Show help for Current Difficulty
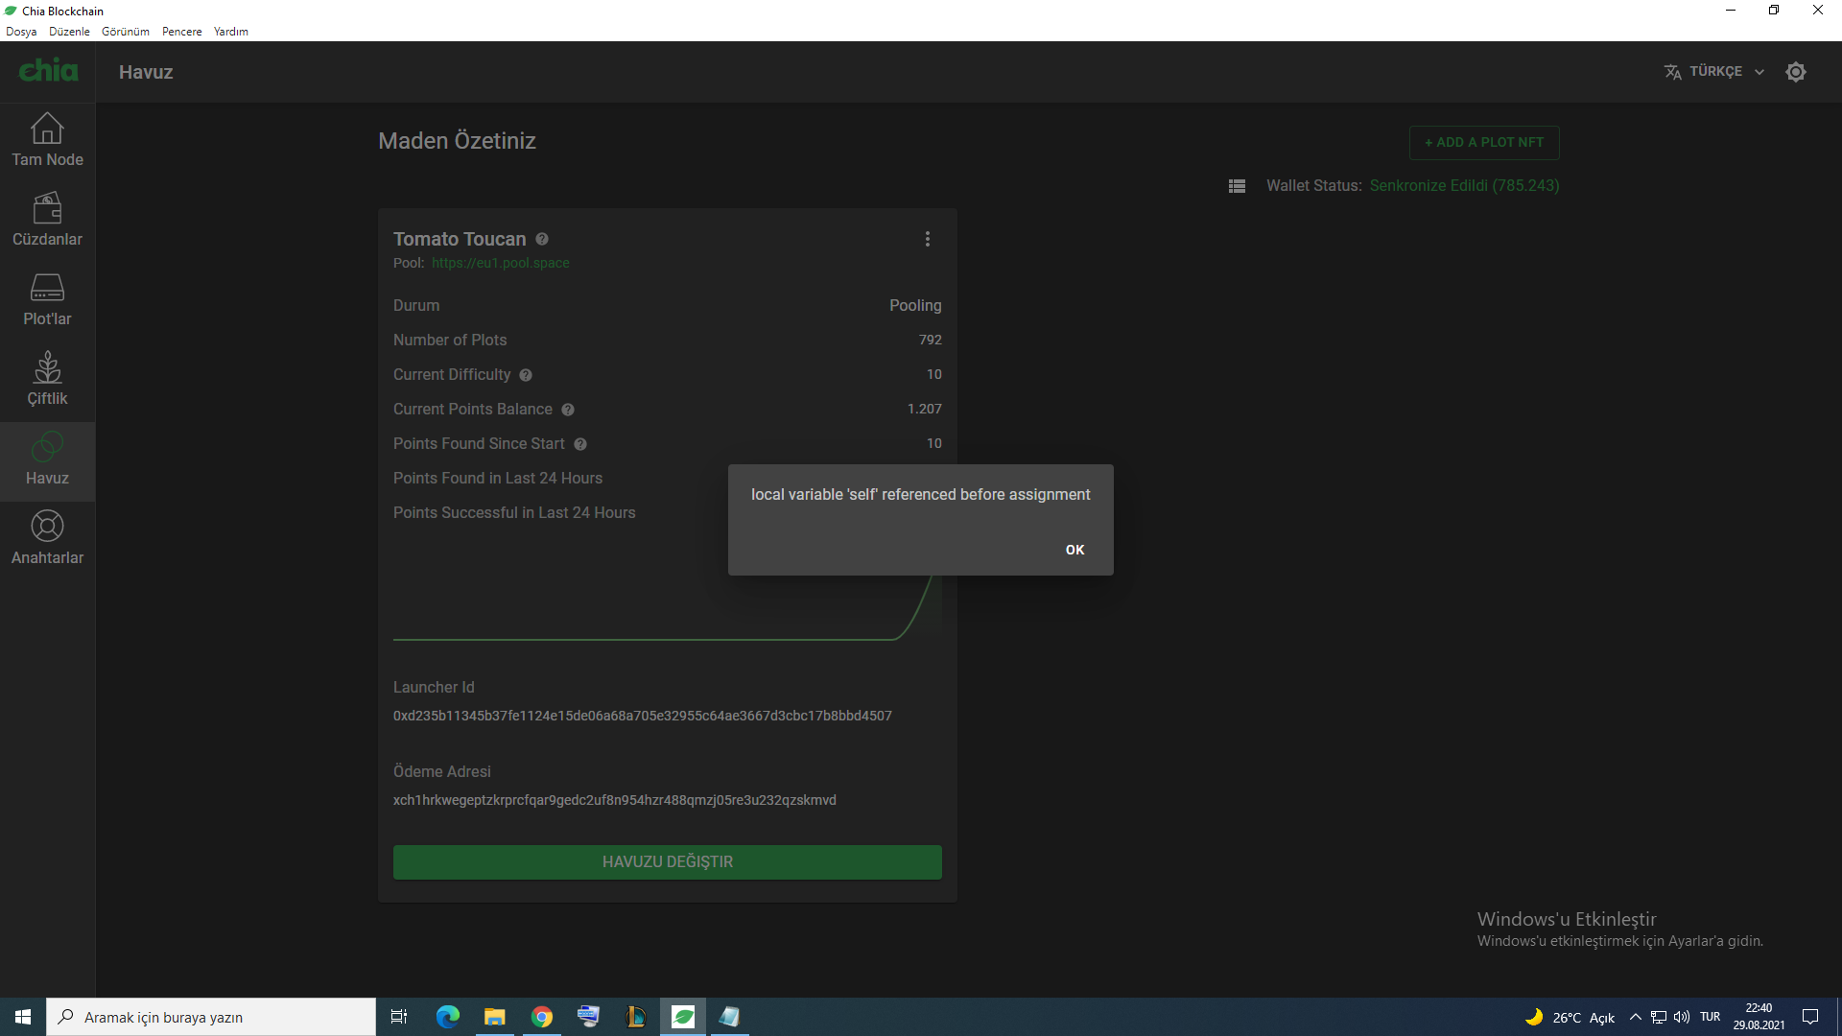Viewport: 1842px width, 1036px height. pos(526,375)
